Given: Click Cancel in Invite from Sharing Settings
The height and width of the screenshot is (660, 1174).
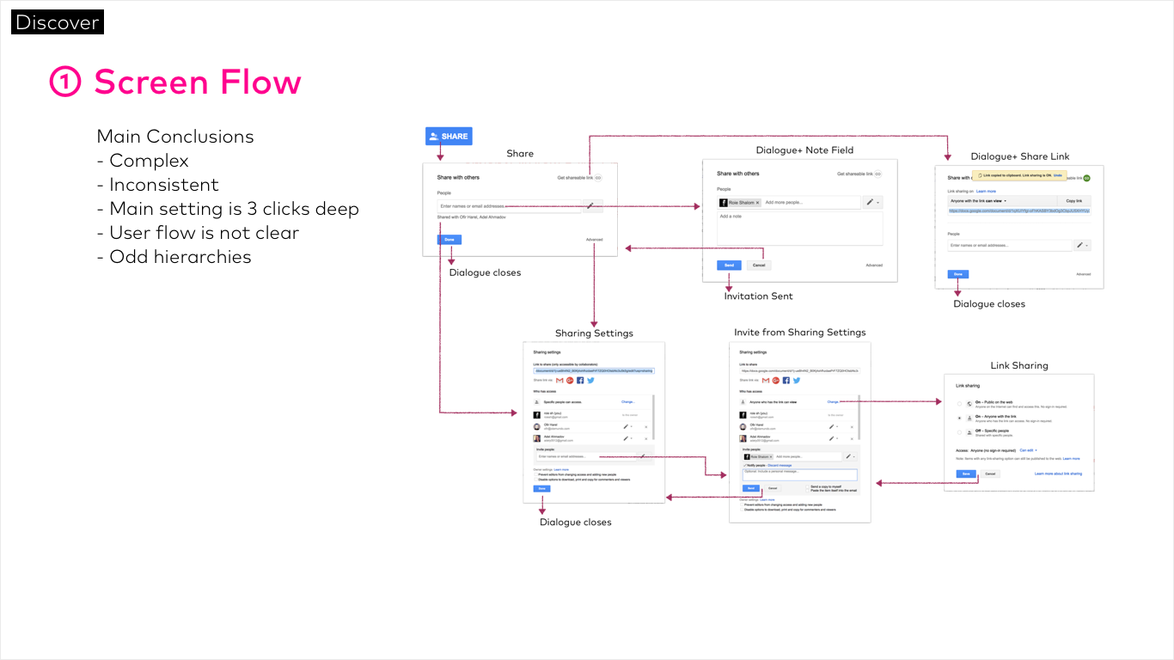Looking at the screenshot, I should click(773, 488).
